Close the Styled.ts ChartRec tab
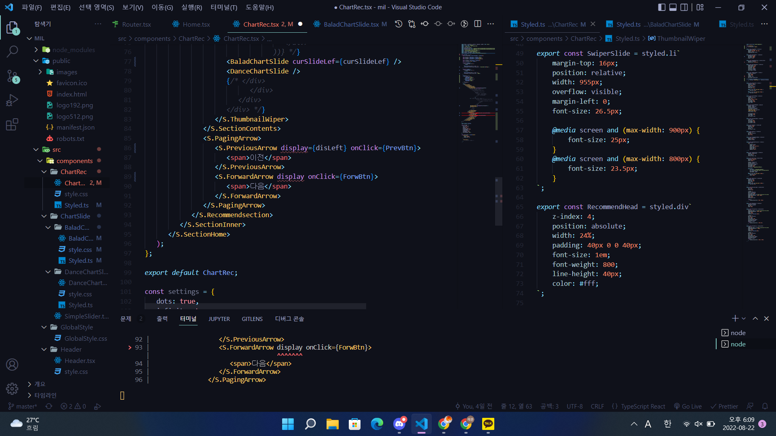Image resolution: width=776 pixels, height=436 pixels. [593, 24]
